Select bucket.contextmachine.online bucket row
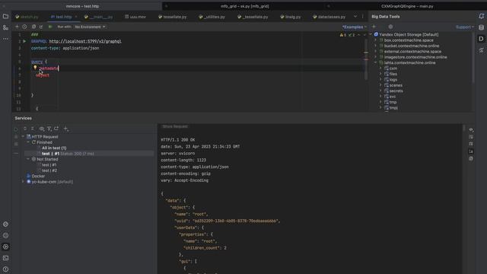487x274 pixels. [409, 46]
